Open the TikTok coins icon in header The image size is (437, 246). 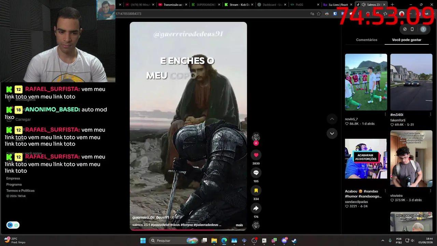point(405,29)
